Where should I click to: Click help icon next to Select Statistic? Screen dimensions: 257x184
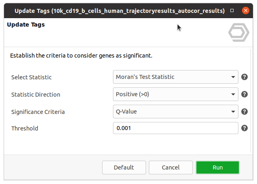(244, 77)
